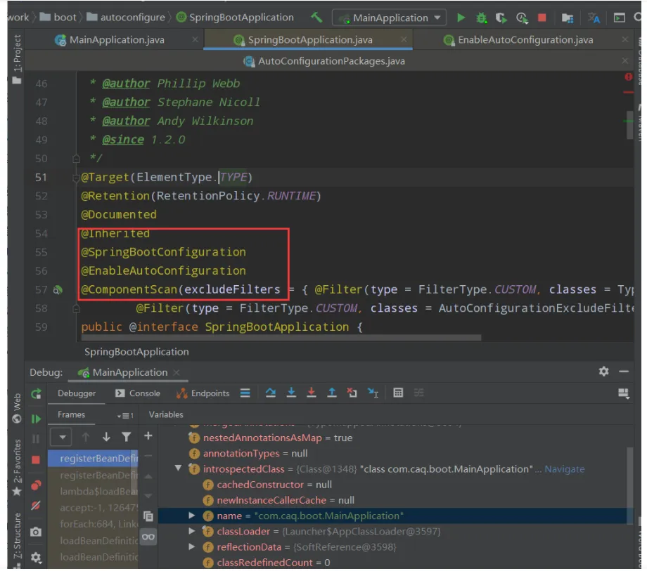The image size is (647, 571).
Task: Click the Evaluate Expression calculator icon
Action: (x=398, y=393)
